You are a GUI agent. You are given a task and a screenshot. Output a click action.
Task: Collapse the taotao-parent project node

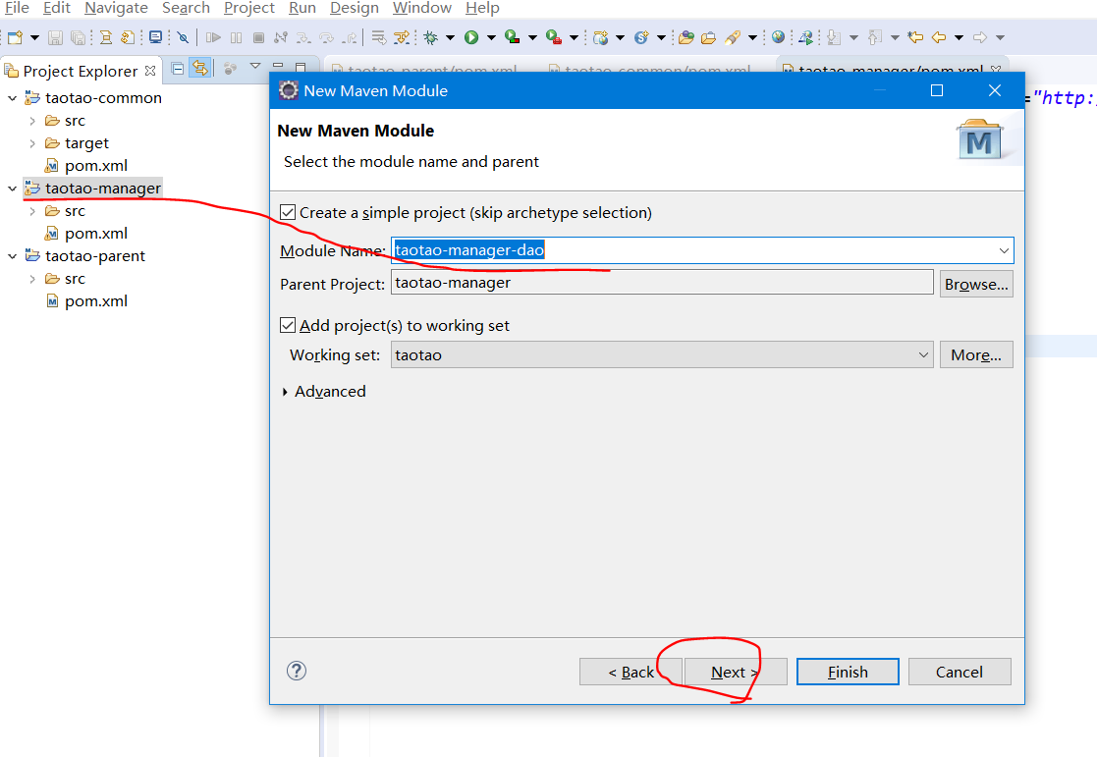tap(13, 256)
